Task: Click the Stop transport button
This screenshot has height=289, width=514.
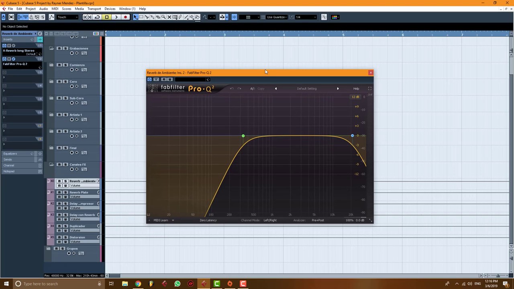Action: click(106, 17)
